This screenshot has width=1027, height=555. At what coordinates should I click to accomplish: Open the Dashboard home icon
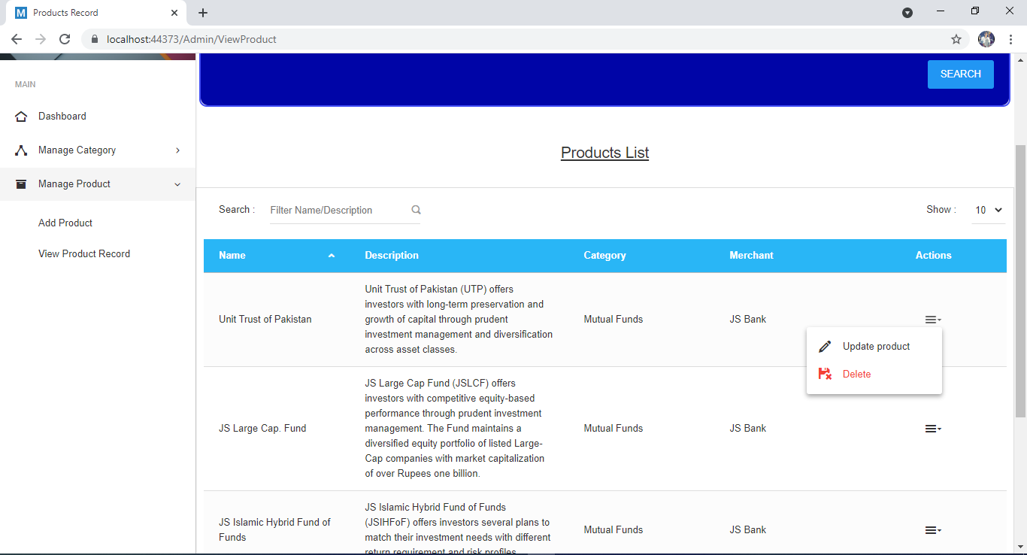pyautogui.click(x=21, y=117)
